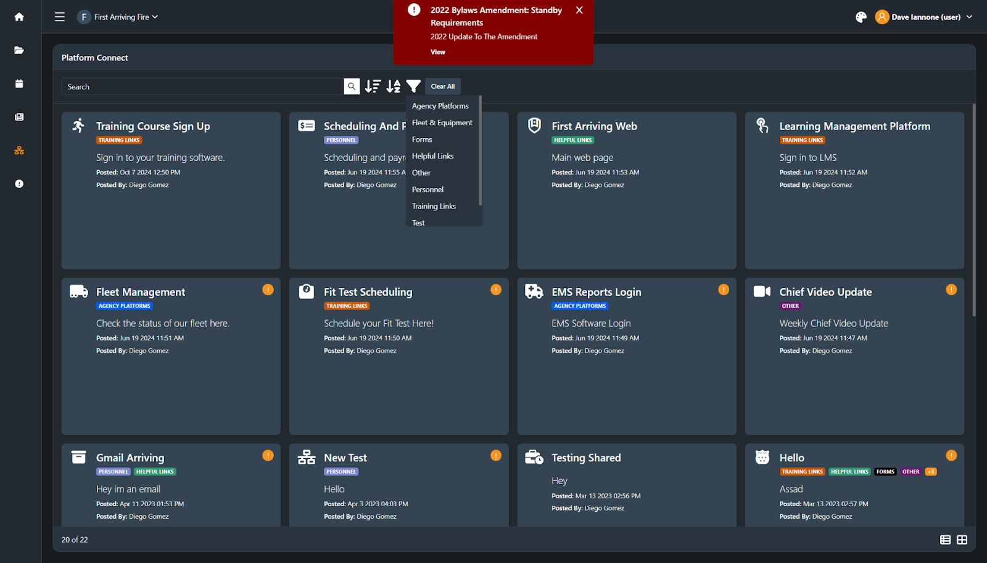The width and height of the screenshot is (987, 563).
Task: Toggle the filter funnel icon
Action: point(414,86)
